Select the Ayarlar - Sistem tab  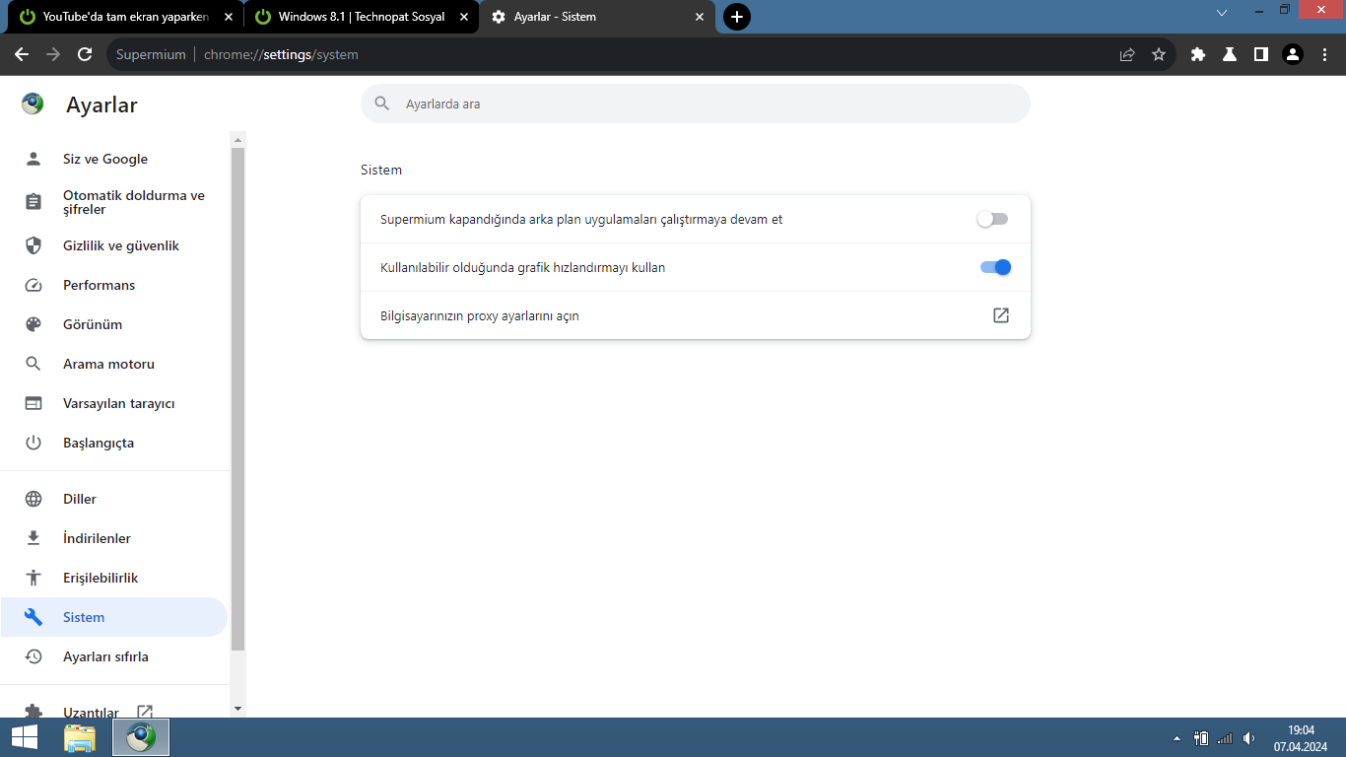(597, 17)
